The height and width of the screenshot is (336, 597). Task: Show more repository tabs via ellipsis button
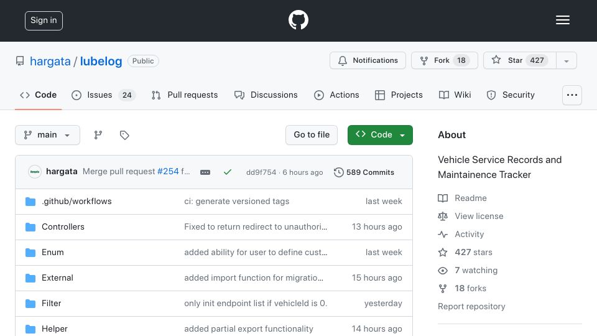pos(572,95)
